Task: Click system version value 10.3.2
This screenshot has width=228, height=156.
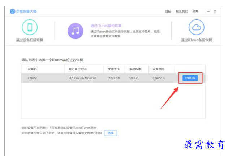Action: (x=133, y=78)
